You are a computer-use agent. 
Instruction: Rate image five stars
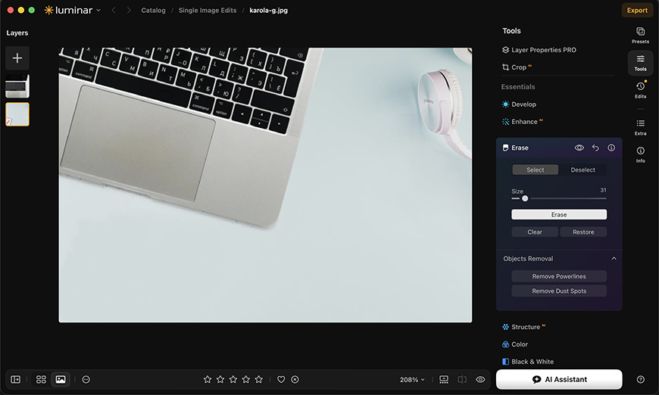pos(259,379)
